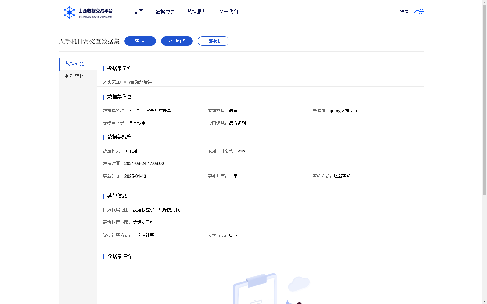Screen dimensions: 487x304
Task: Open the 首页 navigation item
Action: pyautogui.click(x=138, y=12)
